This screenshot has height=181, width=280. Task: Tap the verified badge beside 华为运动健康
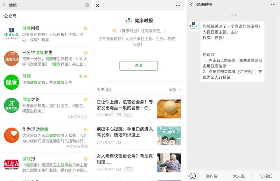(x=85, y=130)
